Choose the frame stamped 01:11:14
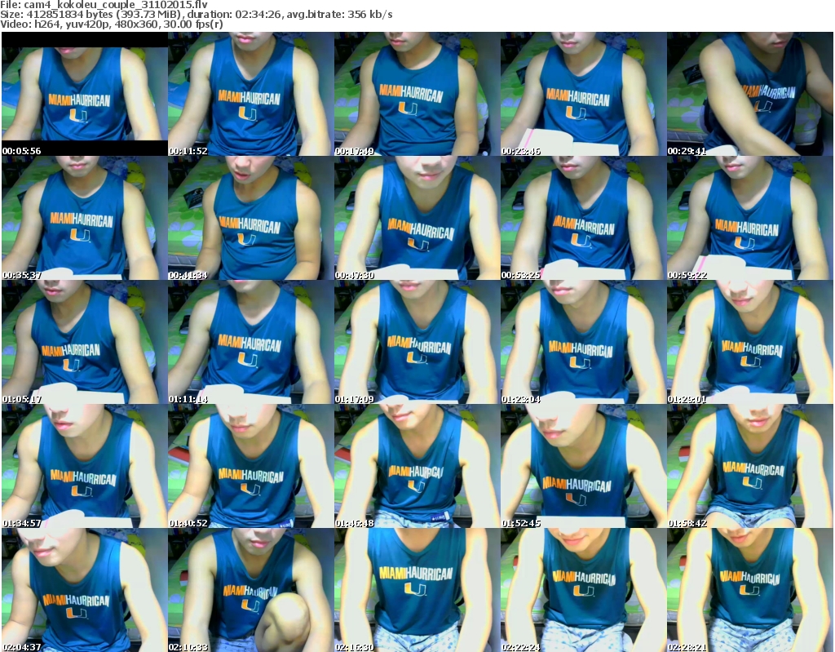This screenshot has width=835, height=652. pyautogui.click(x=251, y=342)
